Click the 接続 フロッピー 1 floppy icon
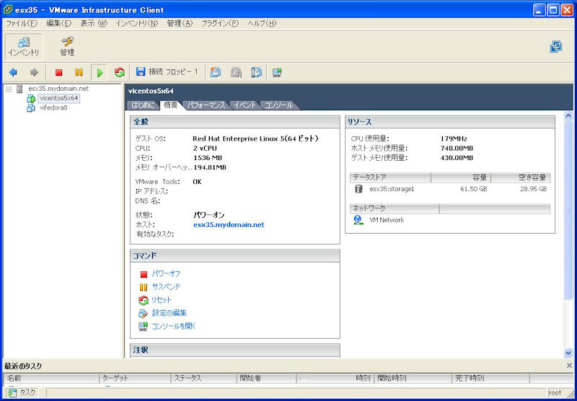The height and width of the screenshot is (401, 577). (x=141, y=71)
